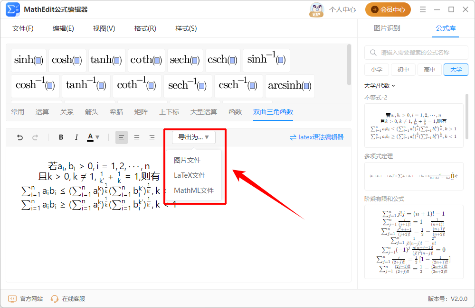Insert the inverse sinh template

(x=266, y=60)
